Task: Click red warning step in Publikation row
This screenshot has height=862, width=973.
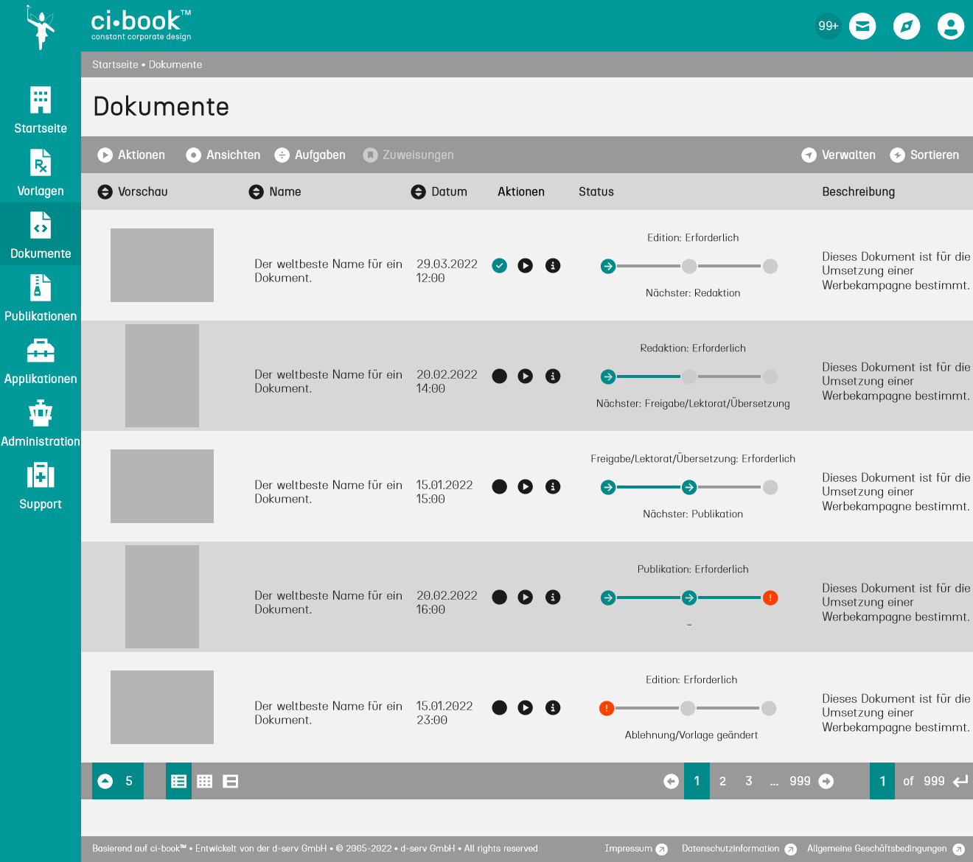Action: pos(770,598)
